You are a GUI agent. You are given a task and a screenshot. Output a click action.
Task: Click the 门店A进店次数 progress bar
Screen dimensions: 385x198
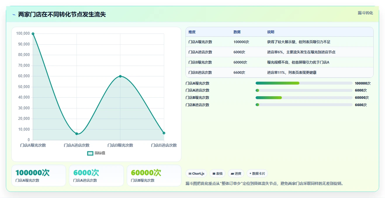(x=304, y=90)
